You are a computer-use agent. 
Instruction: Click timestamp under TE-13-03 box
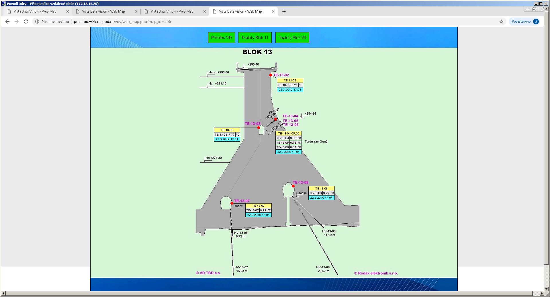[x=227, y=139]
